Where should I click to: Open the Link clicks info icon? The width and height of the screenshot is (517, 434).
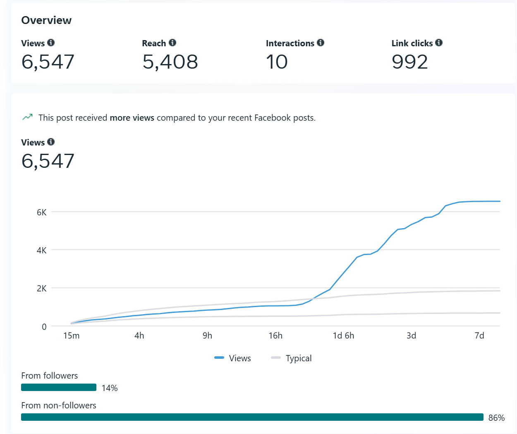pos(439,43)
